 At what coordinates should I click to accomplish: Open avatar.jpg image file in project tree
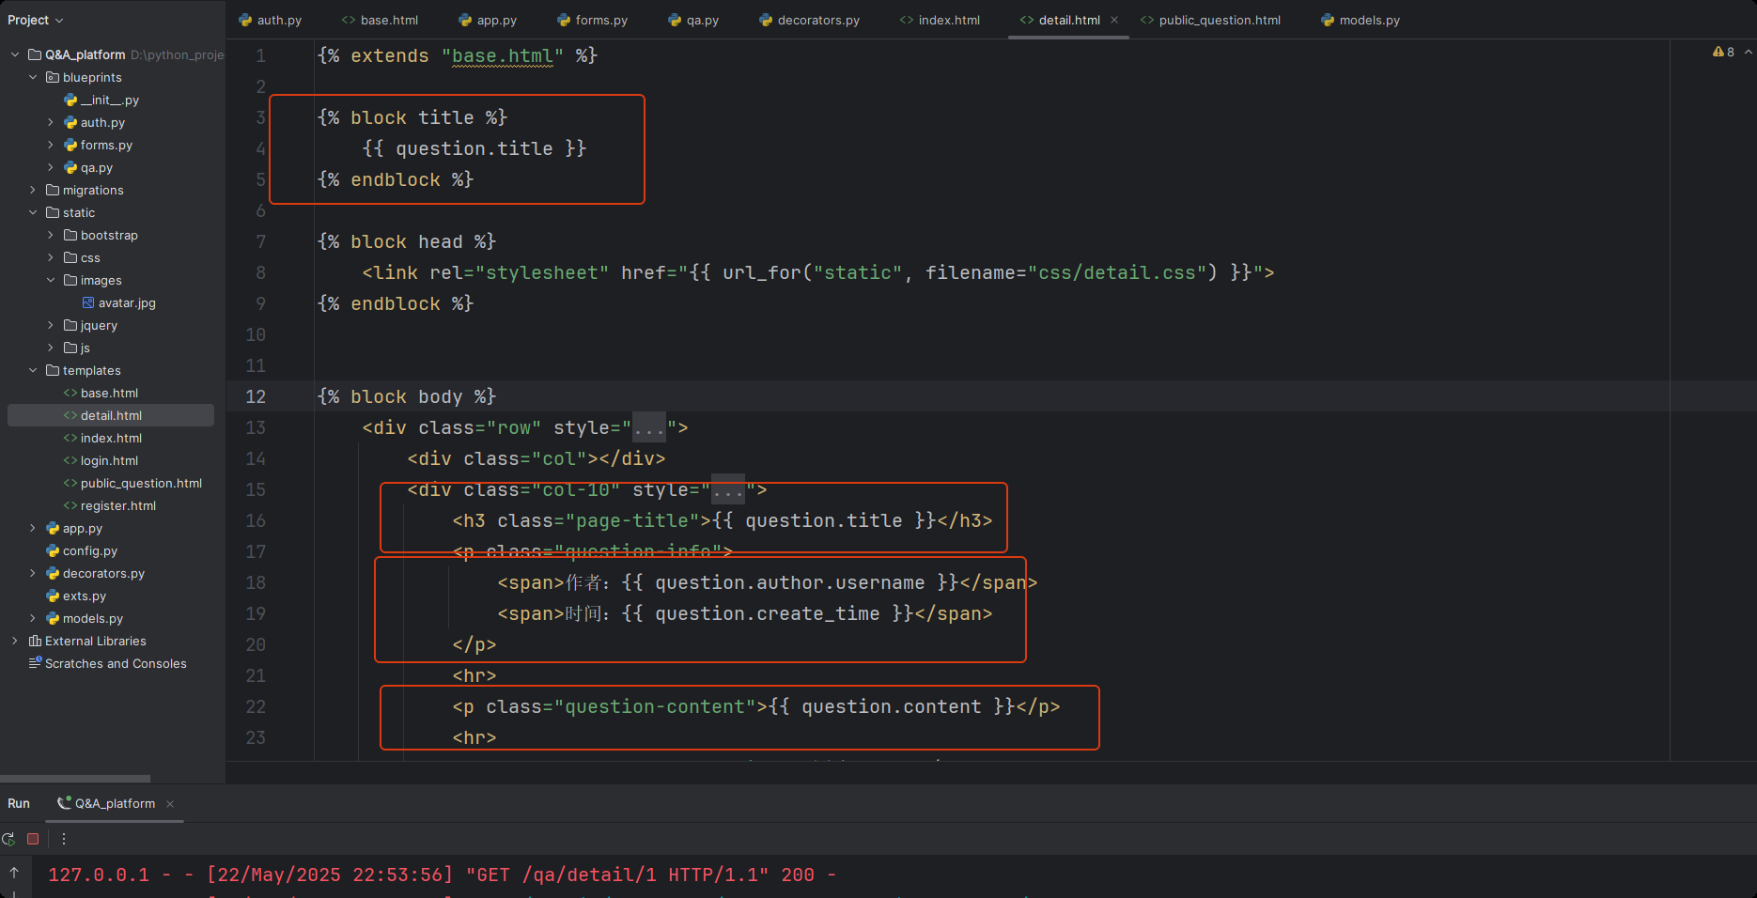tap(127, 302)
